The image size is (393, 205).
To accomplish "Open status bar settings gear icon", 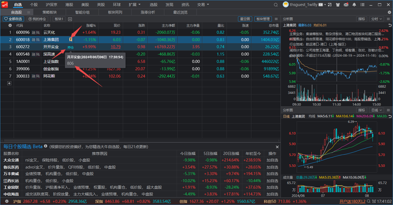I will [x=7, y=201].
